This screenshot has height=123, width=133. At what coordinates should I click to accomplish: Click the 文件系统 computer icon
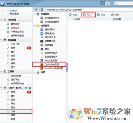pos(38,14)
